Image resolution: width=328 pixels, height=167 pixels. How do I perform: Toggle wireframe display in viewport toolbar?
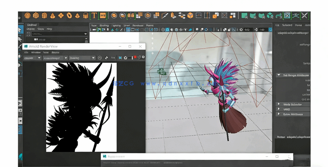tap(163, 30)
